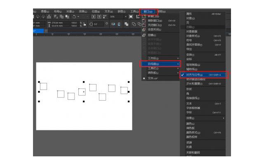Select the blue document tab below the toolbar

[38, 31]
